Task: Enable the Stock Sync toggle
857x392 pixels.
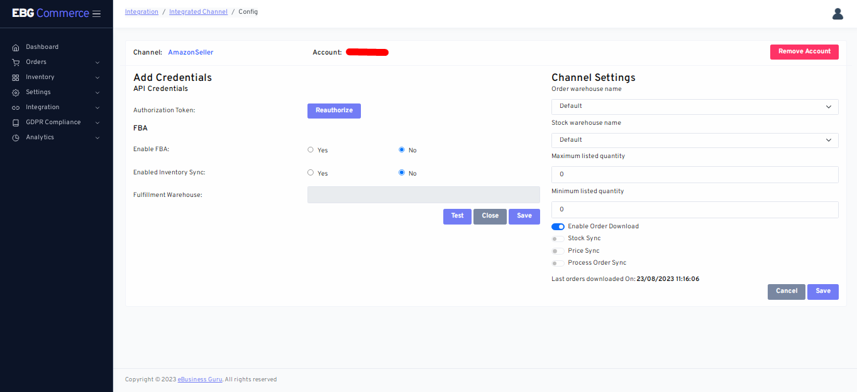Action: [558, 238]
